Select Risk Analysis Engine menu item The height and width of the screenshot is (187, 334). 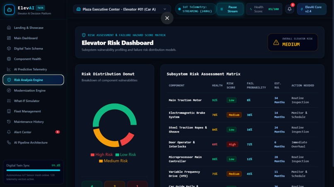tap(33, 80)
